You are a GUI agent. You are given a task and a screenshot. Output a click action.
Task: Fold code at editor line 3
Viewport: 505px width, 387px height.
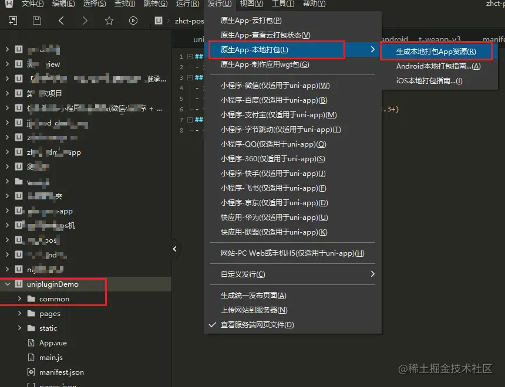tap(190, 77)
